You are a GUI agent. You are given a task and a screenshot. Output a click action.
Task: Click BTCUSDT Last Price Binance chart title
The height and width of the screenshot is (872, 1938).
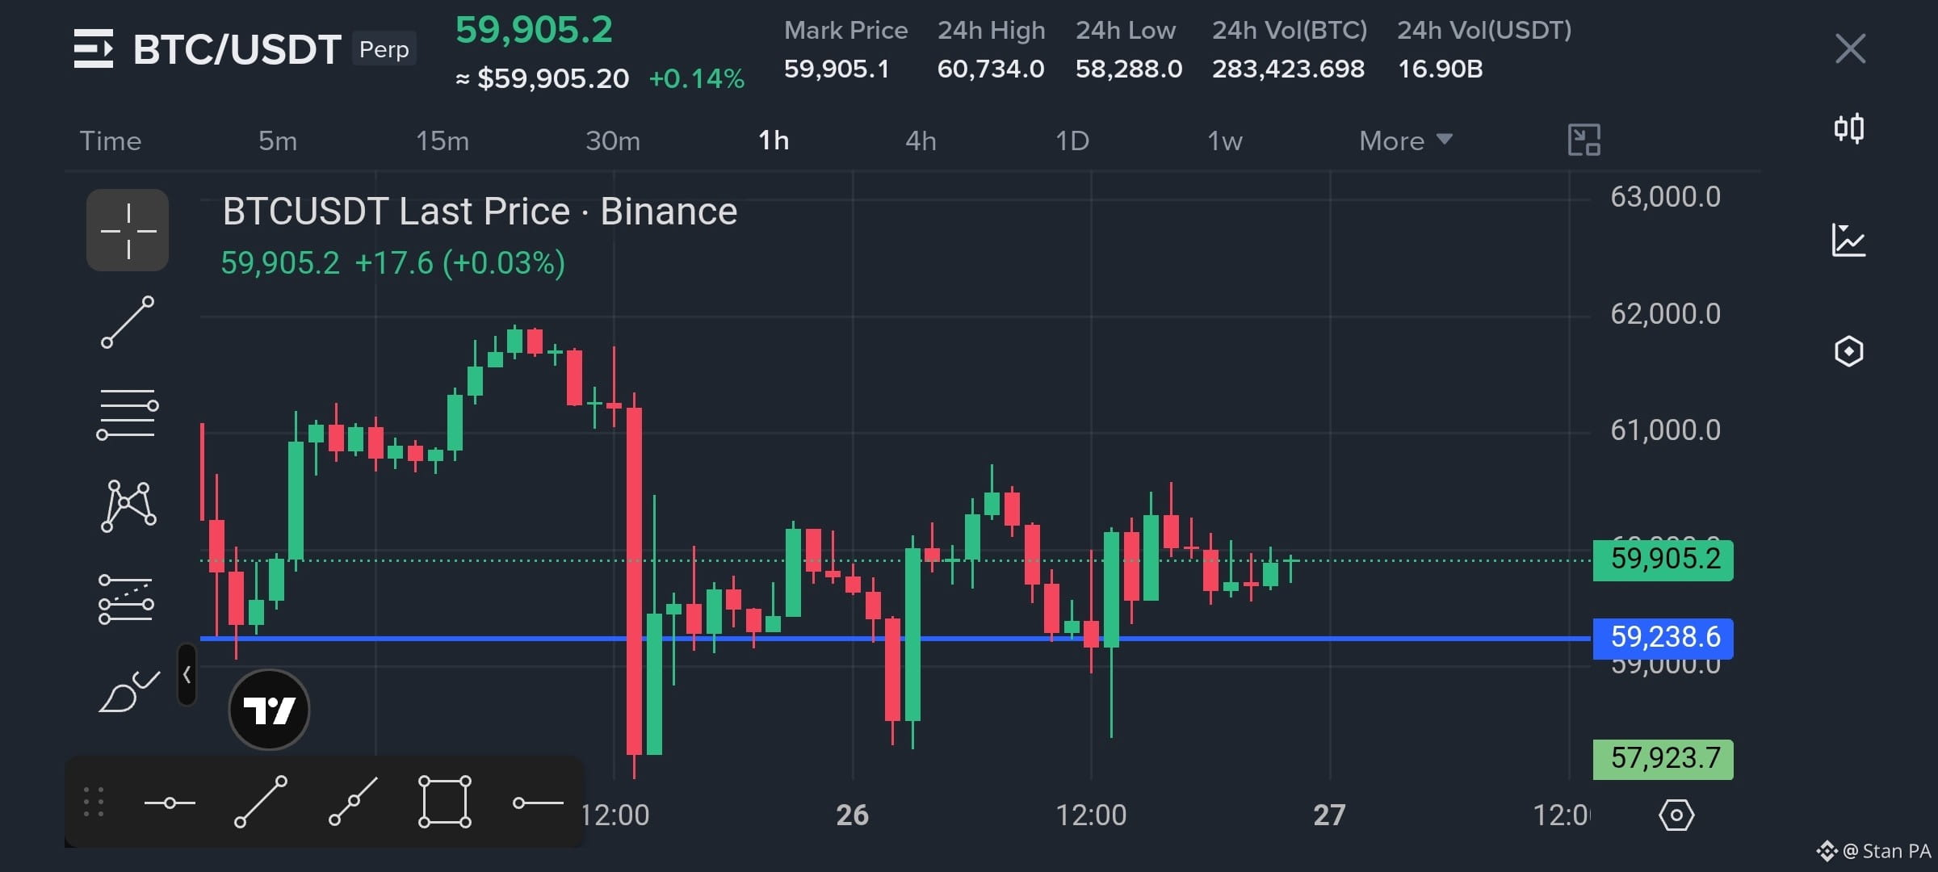click(480, 212)
